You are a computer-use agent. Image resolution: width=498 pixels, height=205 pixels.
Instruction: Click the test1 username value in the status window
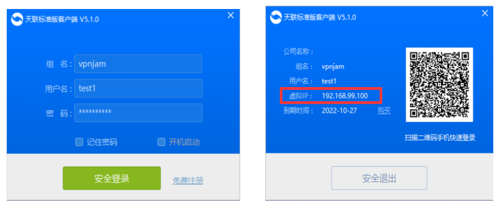(329, 81)
